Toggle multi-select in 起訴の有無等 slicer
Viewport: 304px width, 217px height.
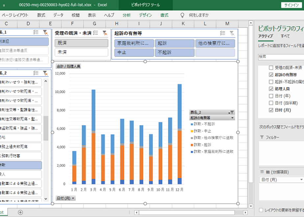coord(222,33)
